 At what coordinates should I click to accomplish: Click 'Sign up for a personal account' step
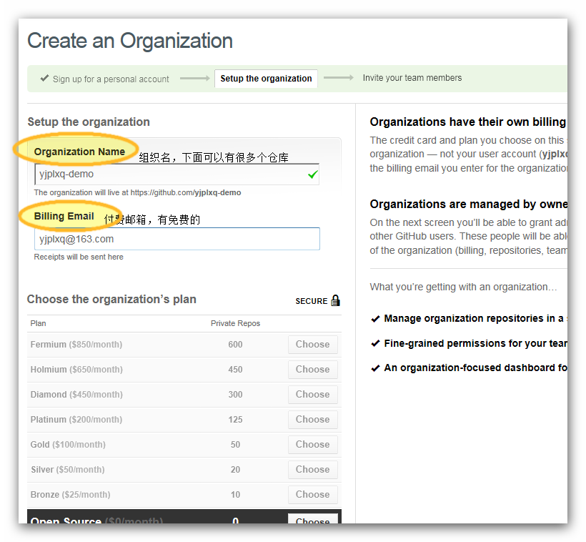111,79
